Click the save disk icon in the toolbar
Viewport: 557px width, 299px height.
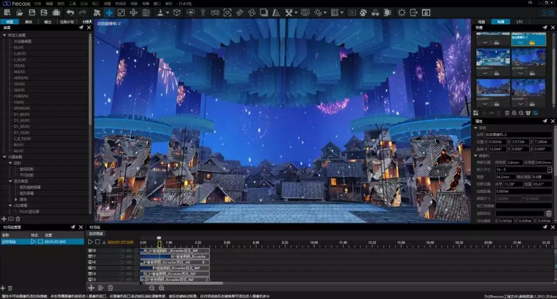coord(32,13)
